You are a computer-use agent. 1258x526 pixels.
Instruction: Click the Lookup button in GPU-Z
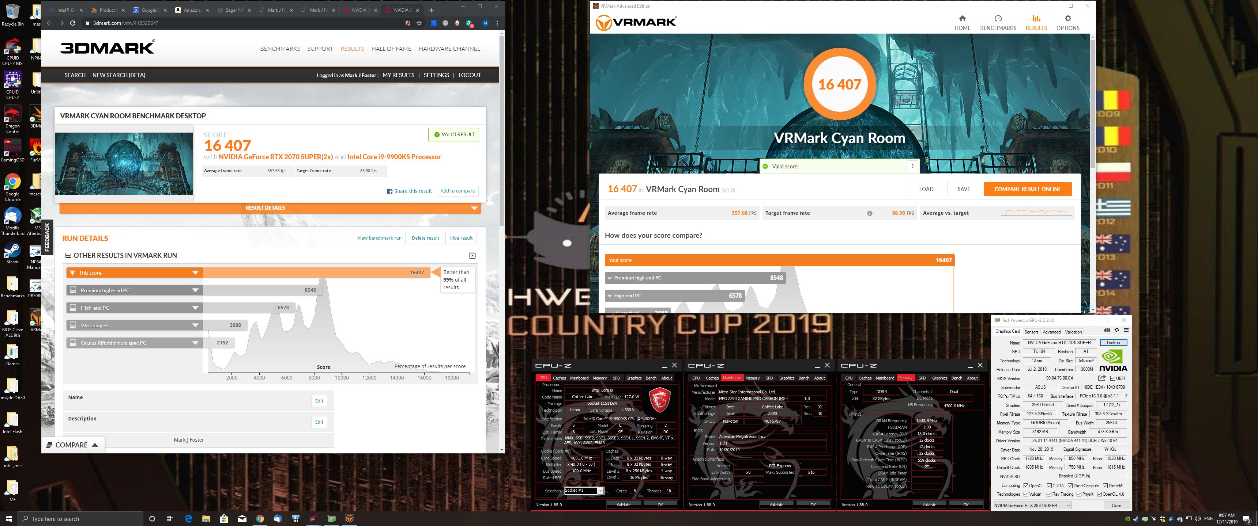point(1113,343)
